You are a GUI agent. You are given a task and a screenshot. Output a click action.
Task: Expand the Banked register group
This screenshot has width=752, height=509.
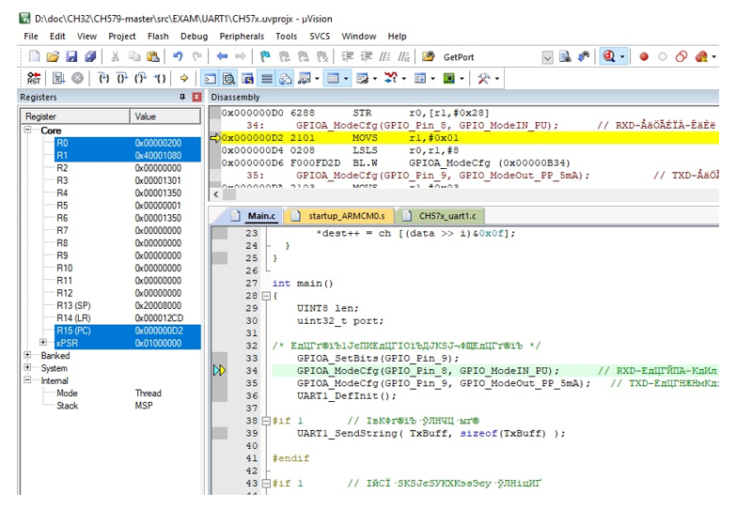click(28, 356)
